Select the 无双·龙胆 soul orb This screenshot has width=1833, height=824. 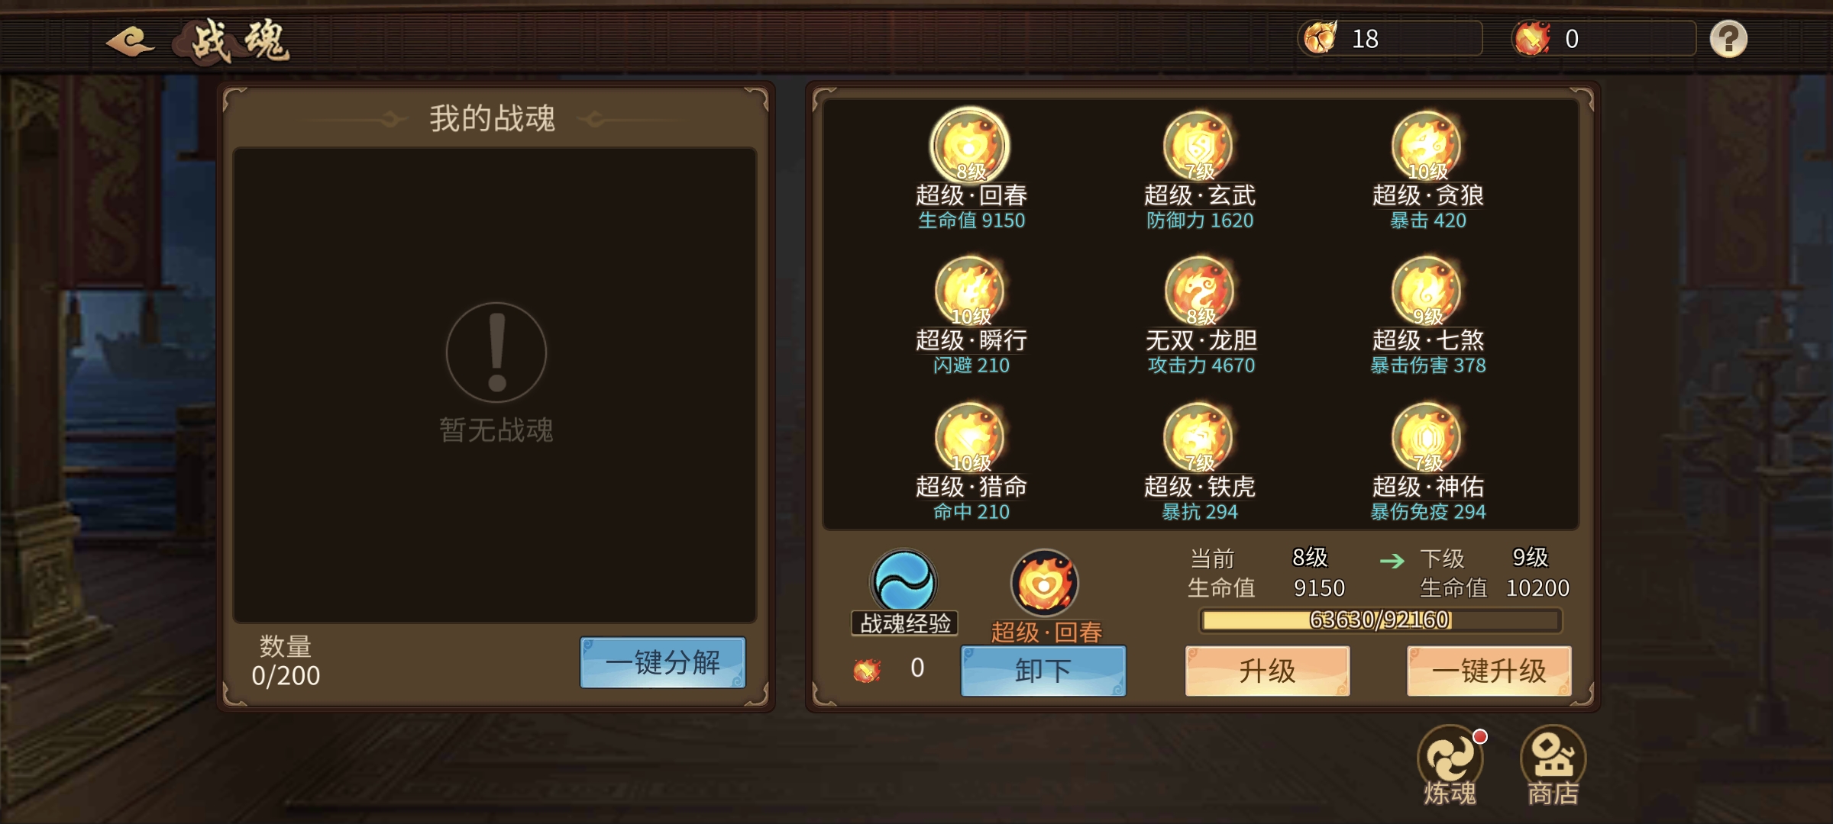1199,291
